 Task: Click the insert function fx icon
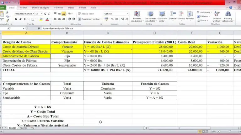pos(39,28)
